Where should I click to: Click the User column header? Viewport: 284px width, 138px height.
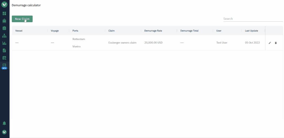[x=219, y=31]
